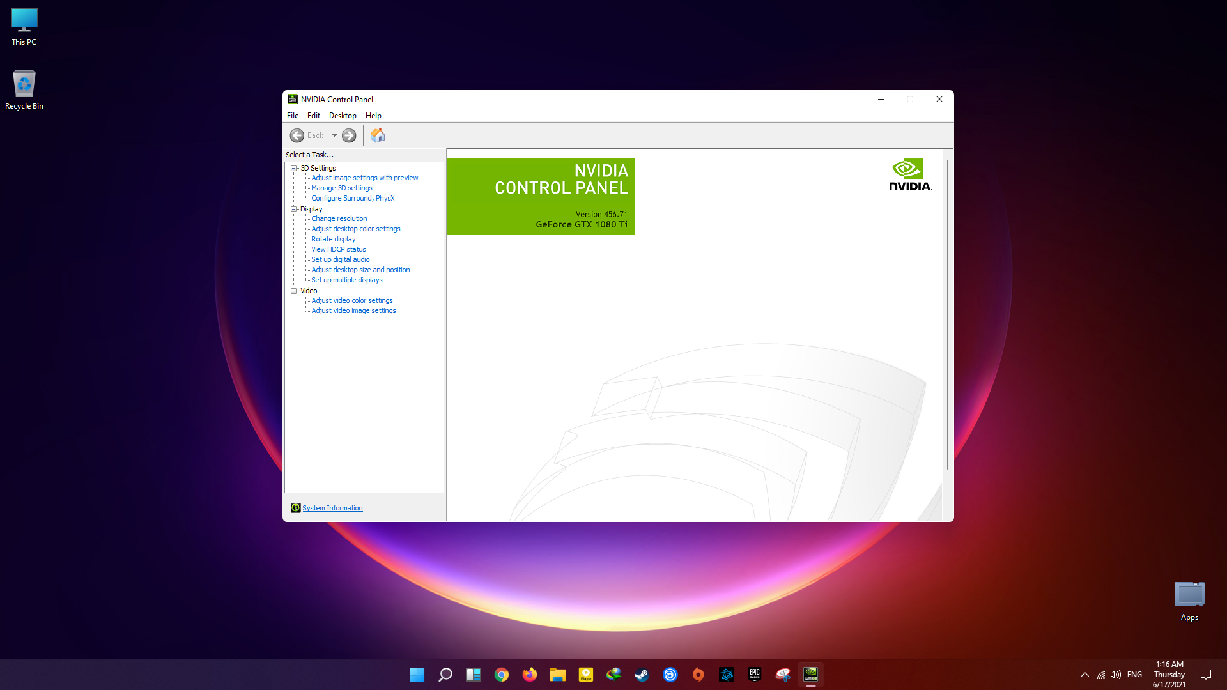This screenshot has height=690, width=1227.
Task: Open Configure Surround, PhysX
Action: 353,199
